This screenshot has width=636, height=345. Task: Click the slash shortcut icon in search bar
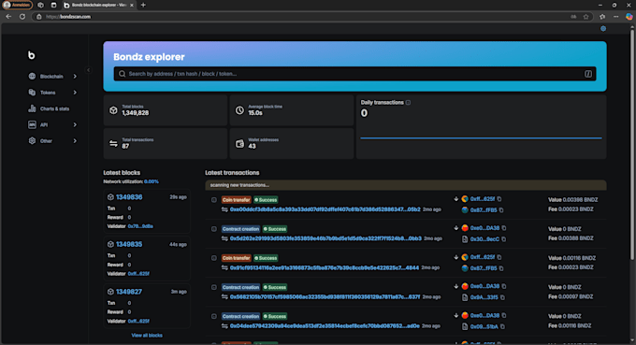(588, 74)
